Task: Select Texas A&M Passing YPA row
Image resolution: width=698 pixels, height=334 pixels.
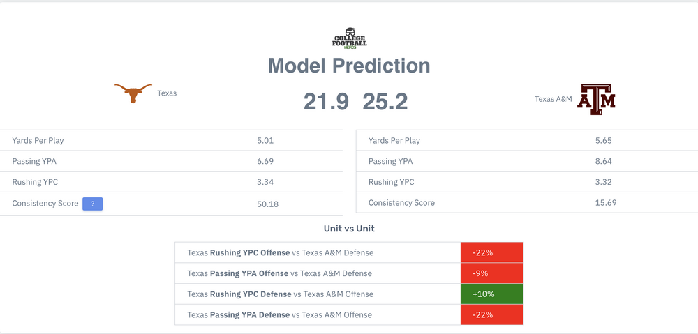Action: [526, 161]
